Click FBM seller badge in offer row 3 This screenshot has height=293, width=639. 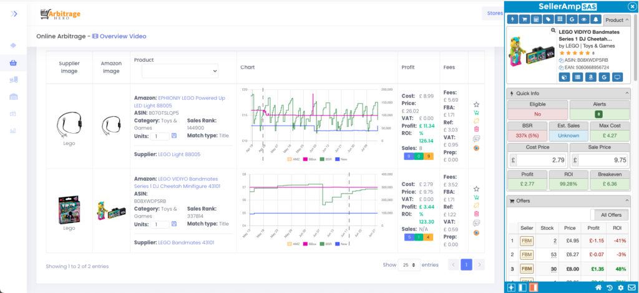[x=527, y=269]
